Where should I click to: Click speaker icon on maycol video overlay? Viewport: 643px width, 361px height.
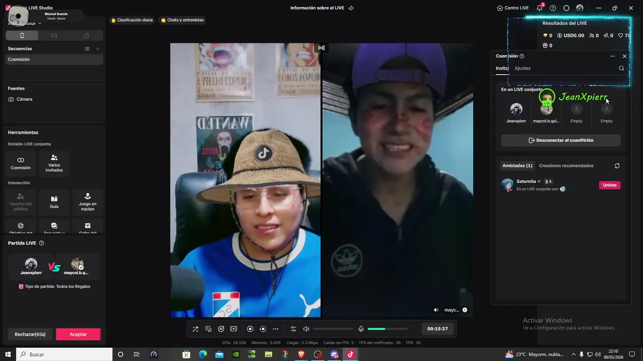tap(436, 310)
